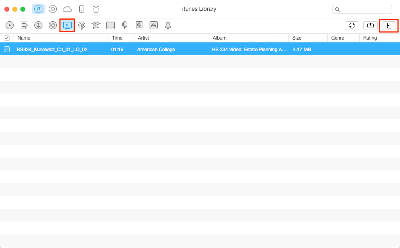Select the Movies film reel icon
400x248 pixels.
click(x=53, y=25)
